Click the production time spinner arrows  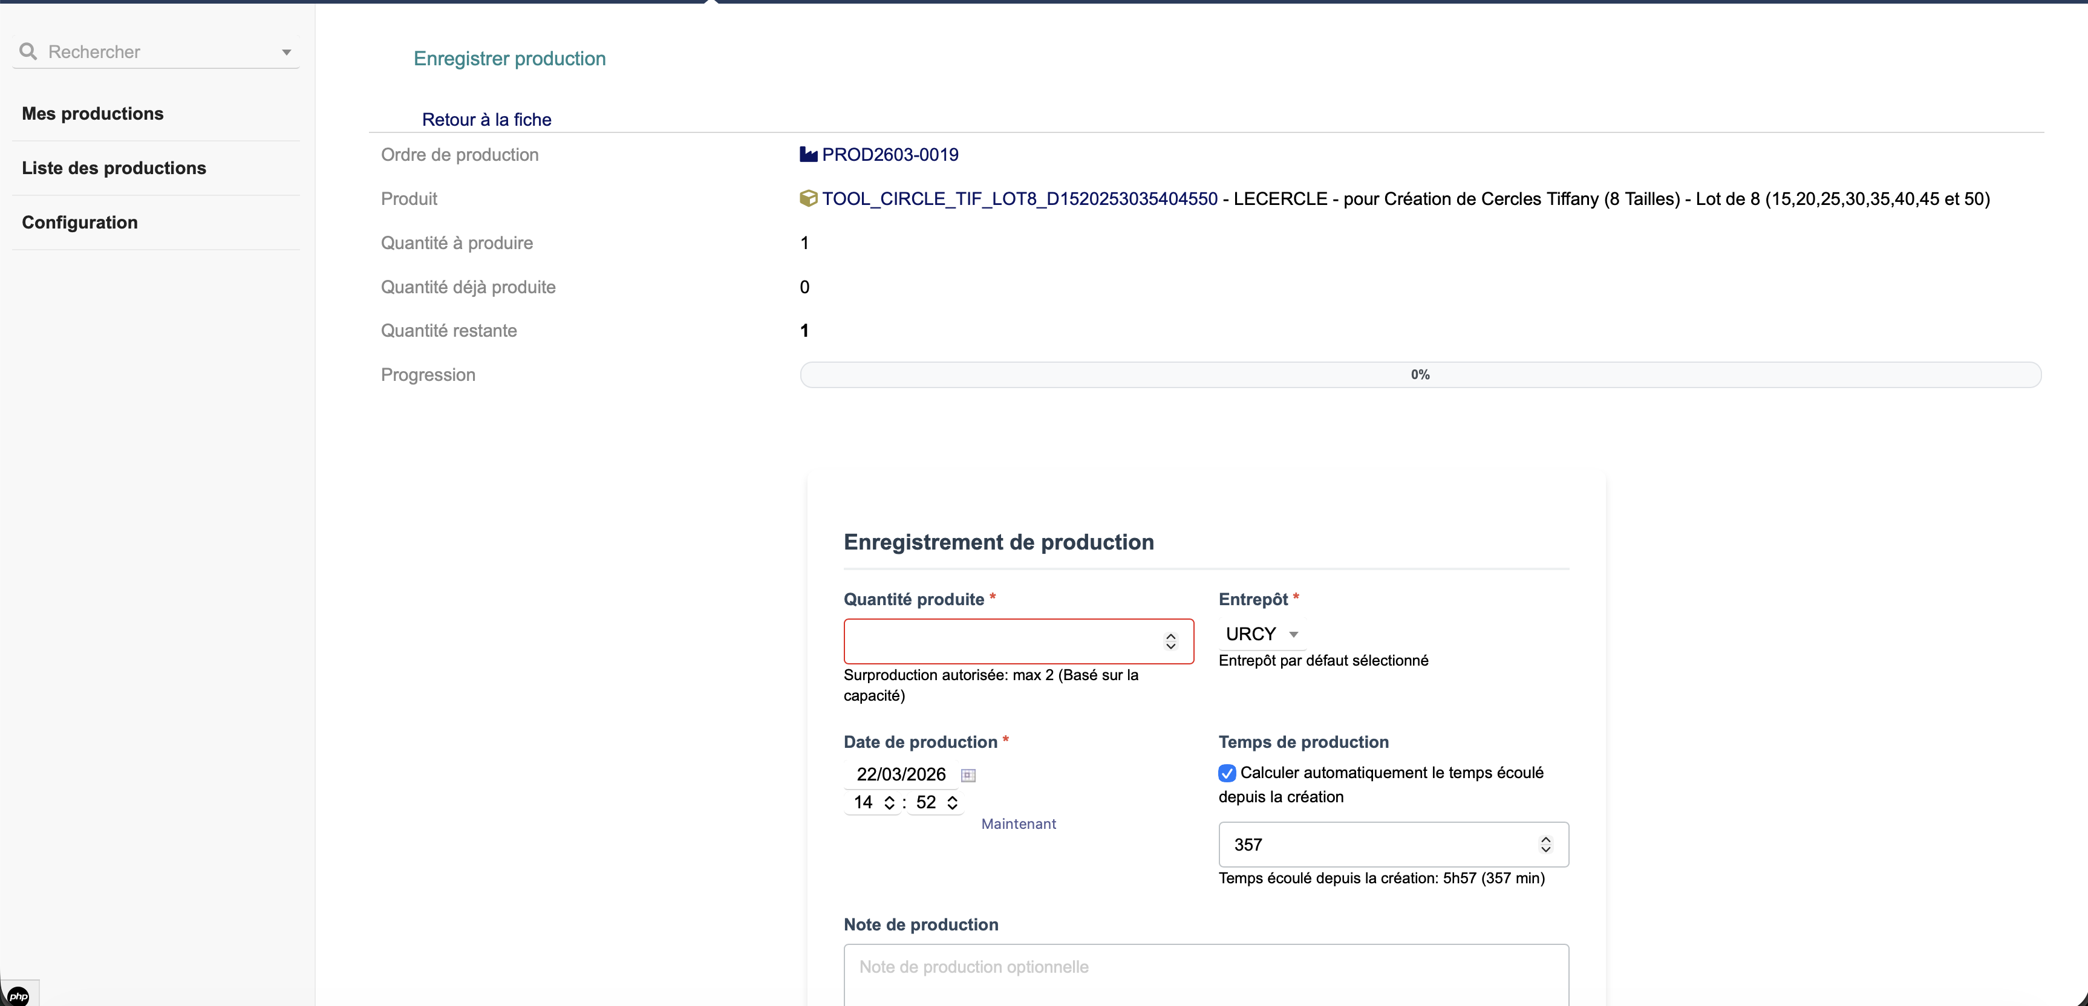(x=1545, y=845)
